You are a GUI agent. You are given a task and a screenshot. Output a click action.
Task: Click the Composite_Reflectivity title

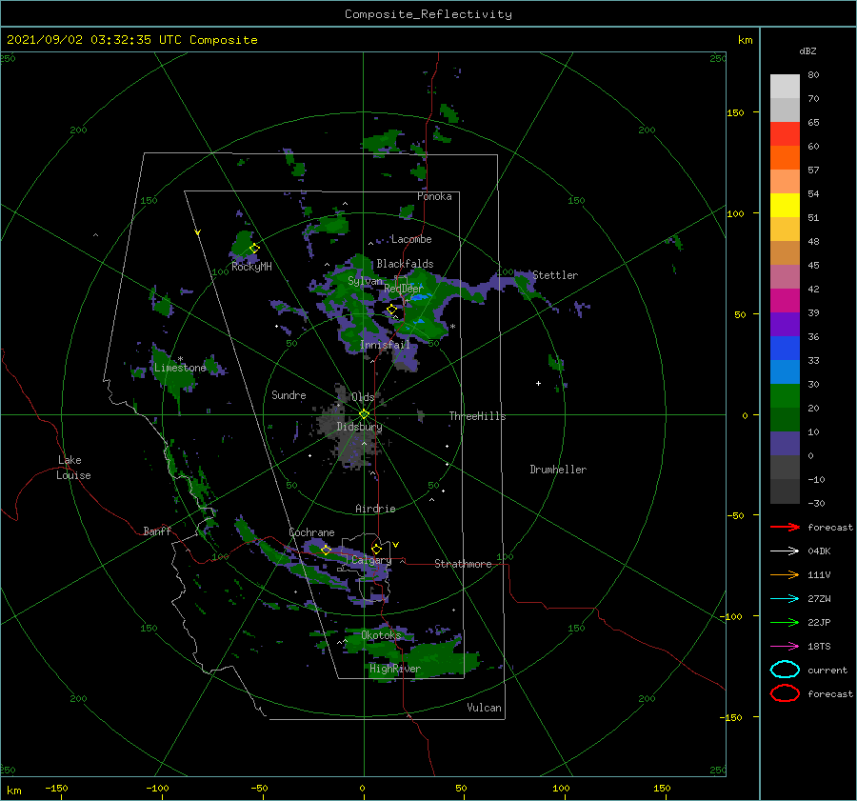click(428, 14)
